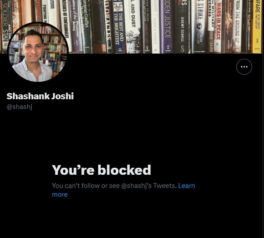Open the bookshelf banner header image
The width and height of the screenshot is (264, 238).
(x=131, y=26)
